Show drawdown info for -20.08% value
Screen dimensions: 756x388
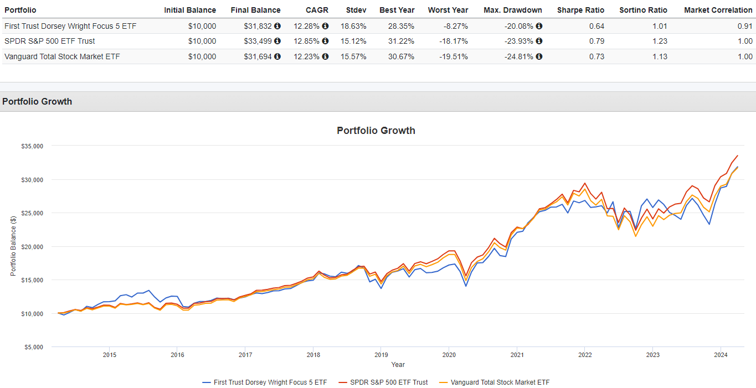[539, 26]
